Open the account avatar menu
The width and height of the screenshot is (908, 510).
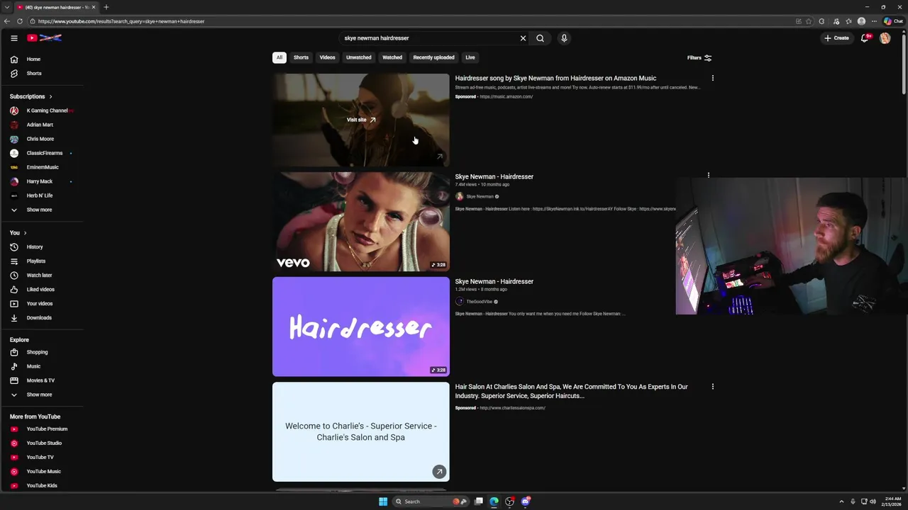885,38
